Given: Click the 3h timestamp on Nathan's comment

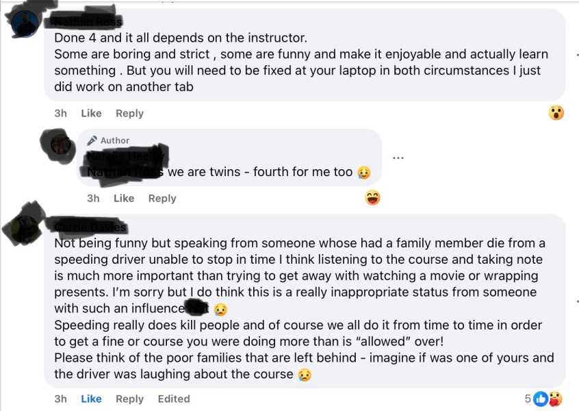Looking at the screenshot, I should tap(60, 113).
